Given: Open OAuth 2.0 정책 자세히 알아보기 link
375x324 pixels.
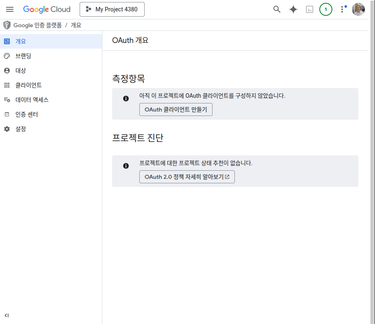Looking at the screenshot, I should tap(187, 177).
